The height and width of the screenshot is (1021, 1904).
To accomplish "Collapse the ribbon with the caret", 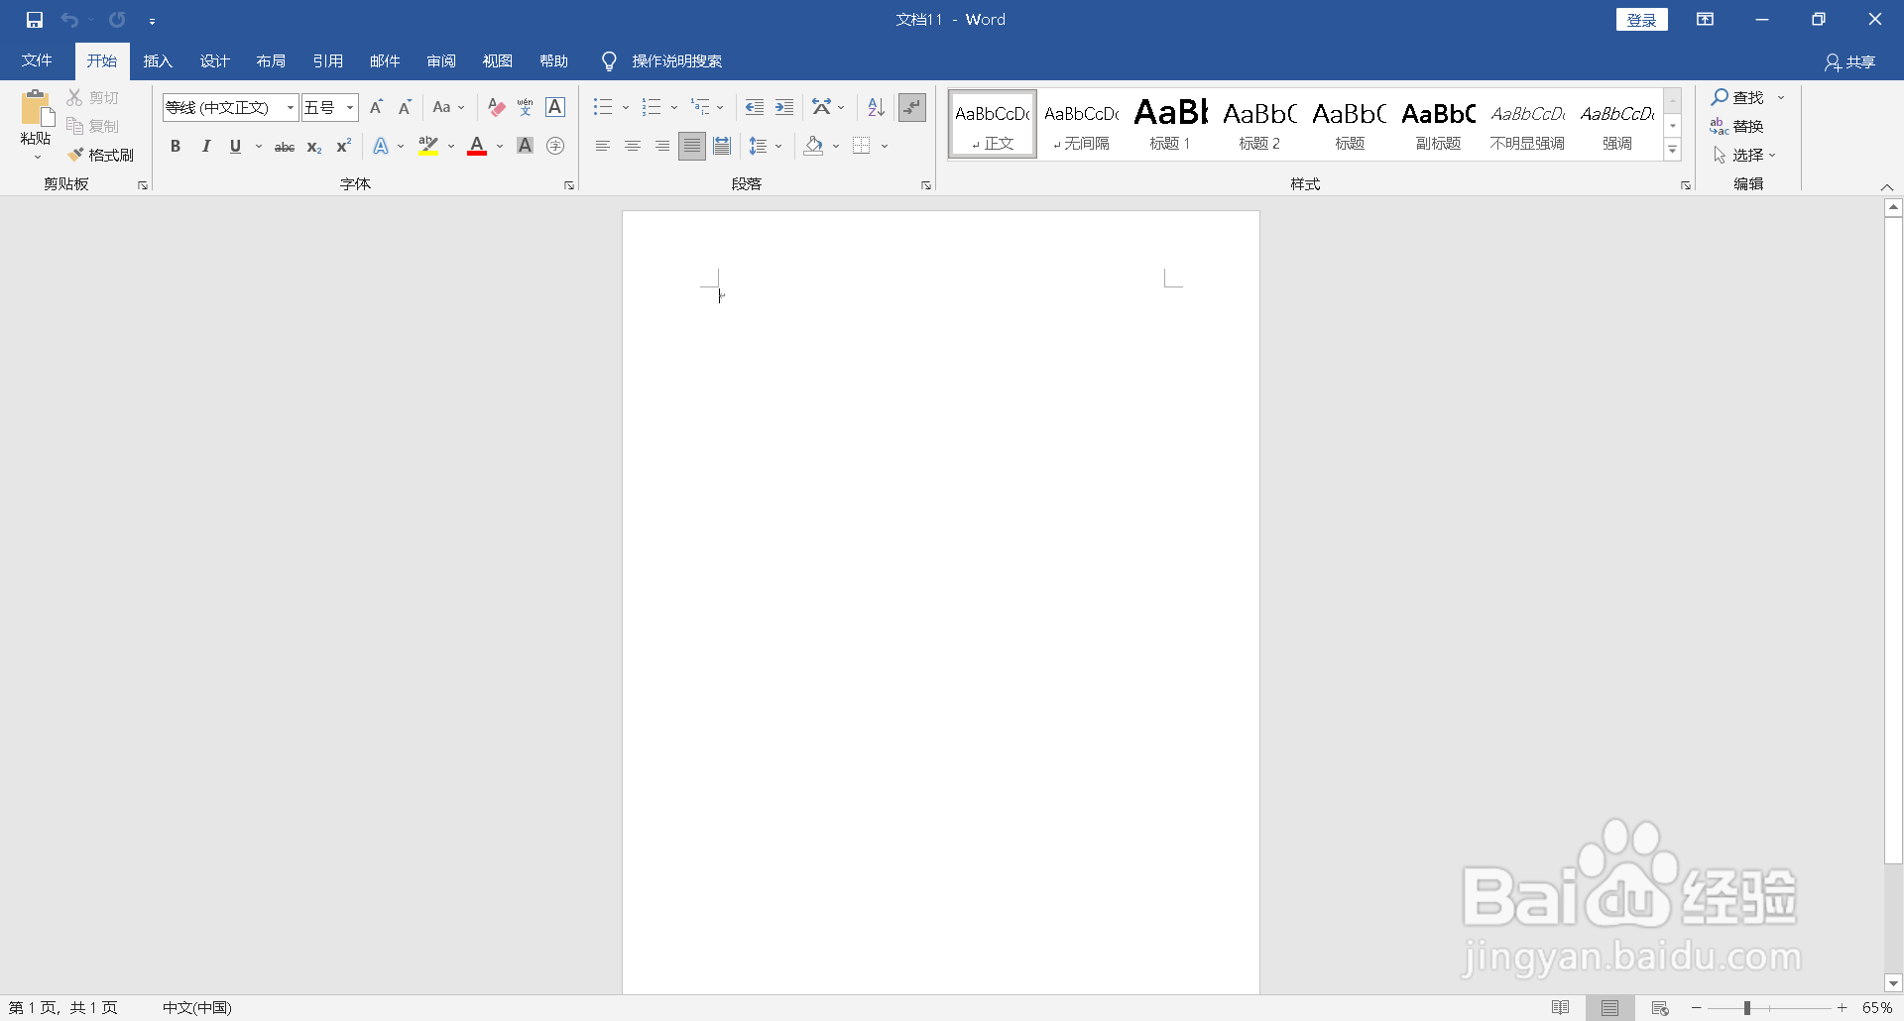I will (1887, 186).
